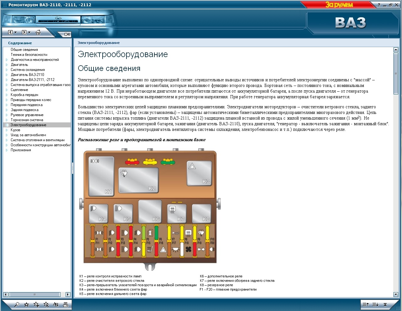Add a bookmark with the star-plus icon

click(x=36, y=304)
